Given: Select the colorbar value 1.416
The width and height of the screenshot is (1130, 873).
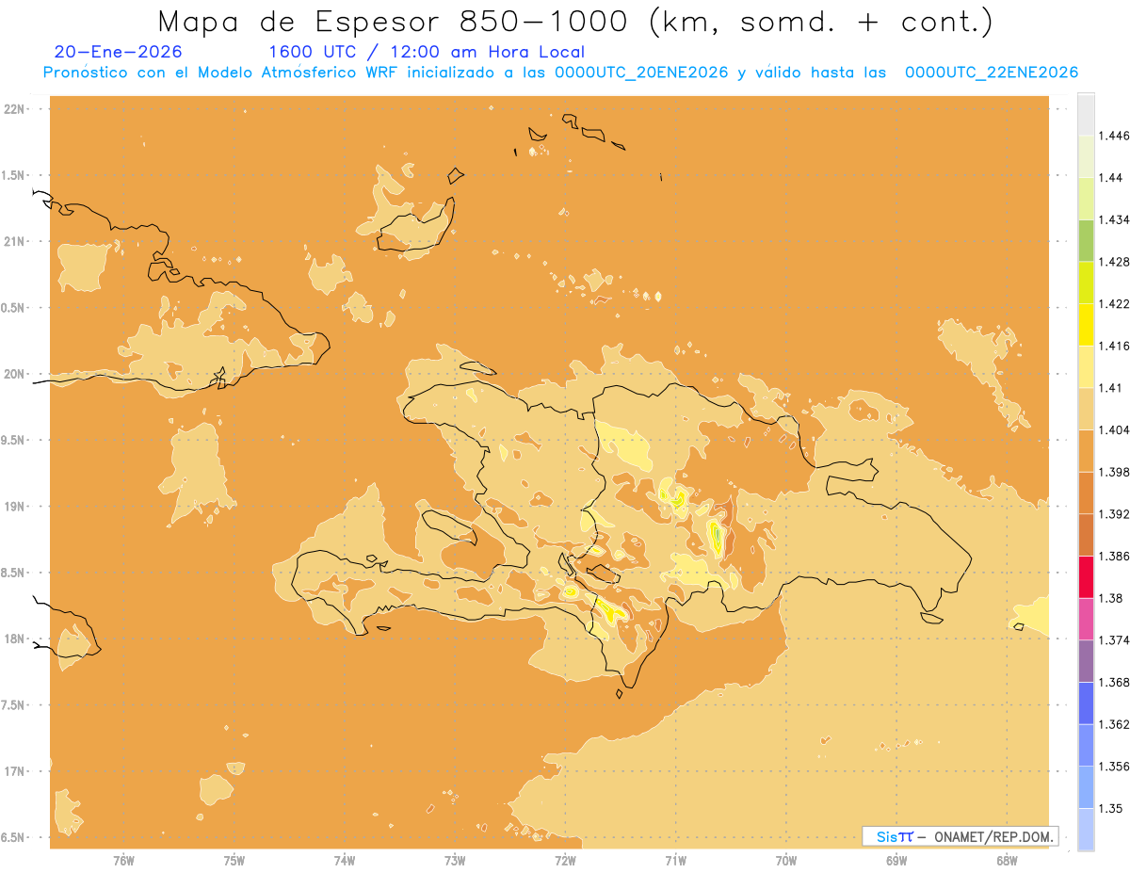Looking at the screenshot, I should click(x=1115, y=346).
